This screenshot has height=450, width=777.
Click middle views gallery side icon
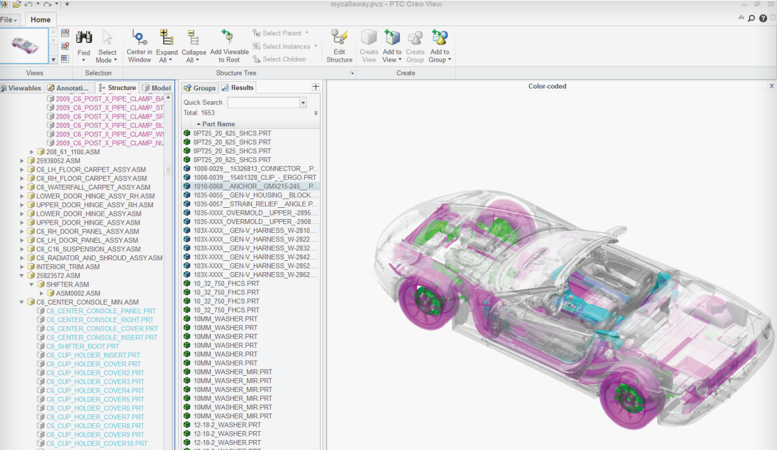tap(65, 46)
